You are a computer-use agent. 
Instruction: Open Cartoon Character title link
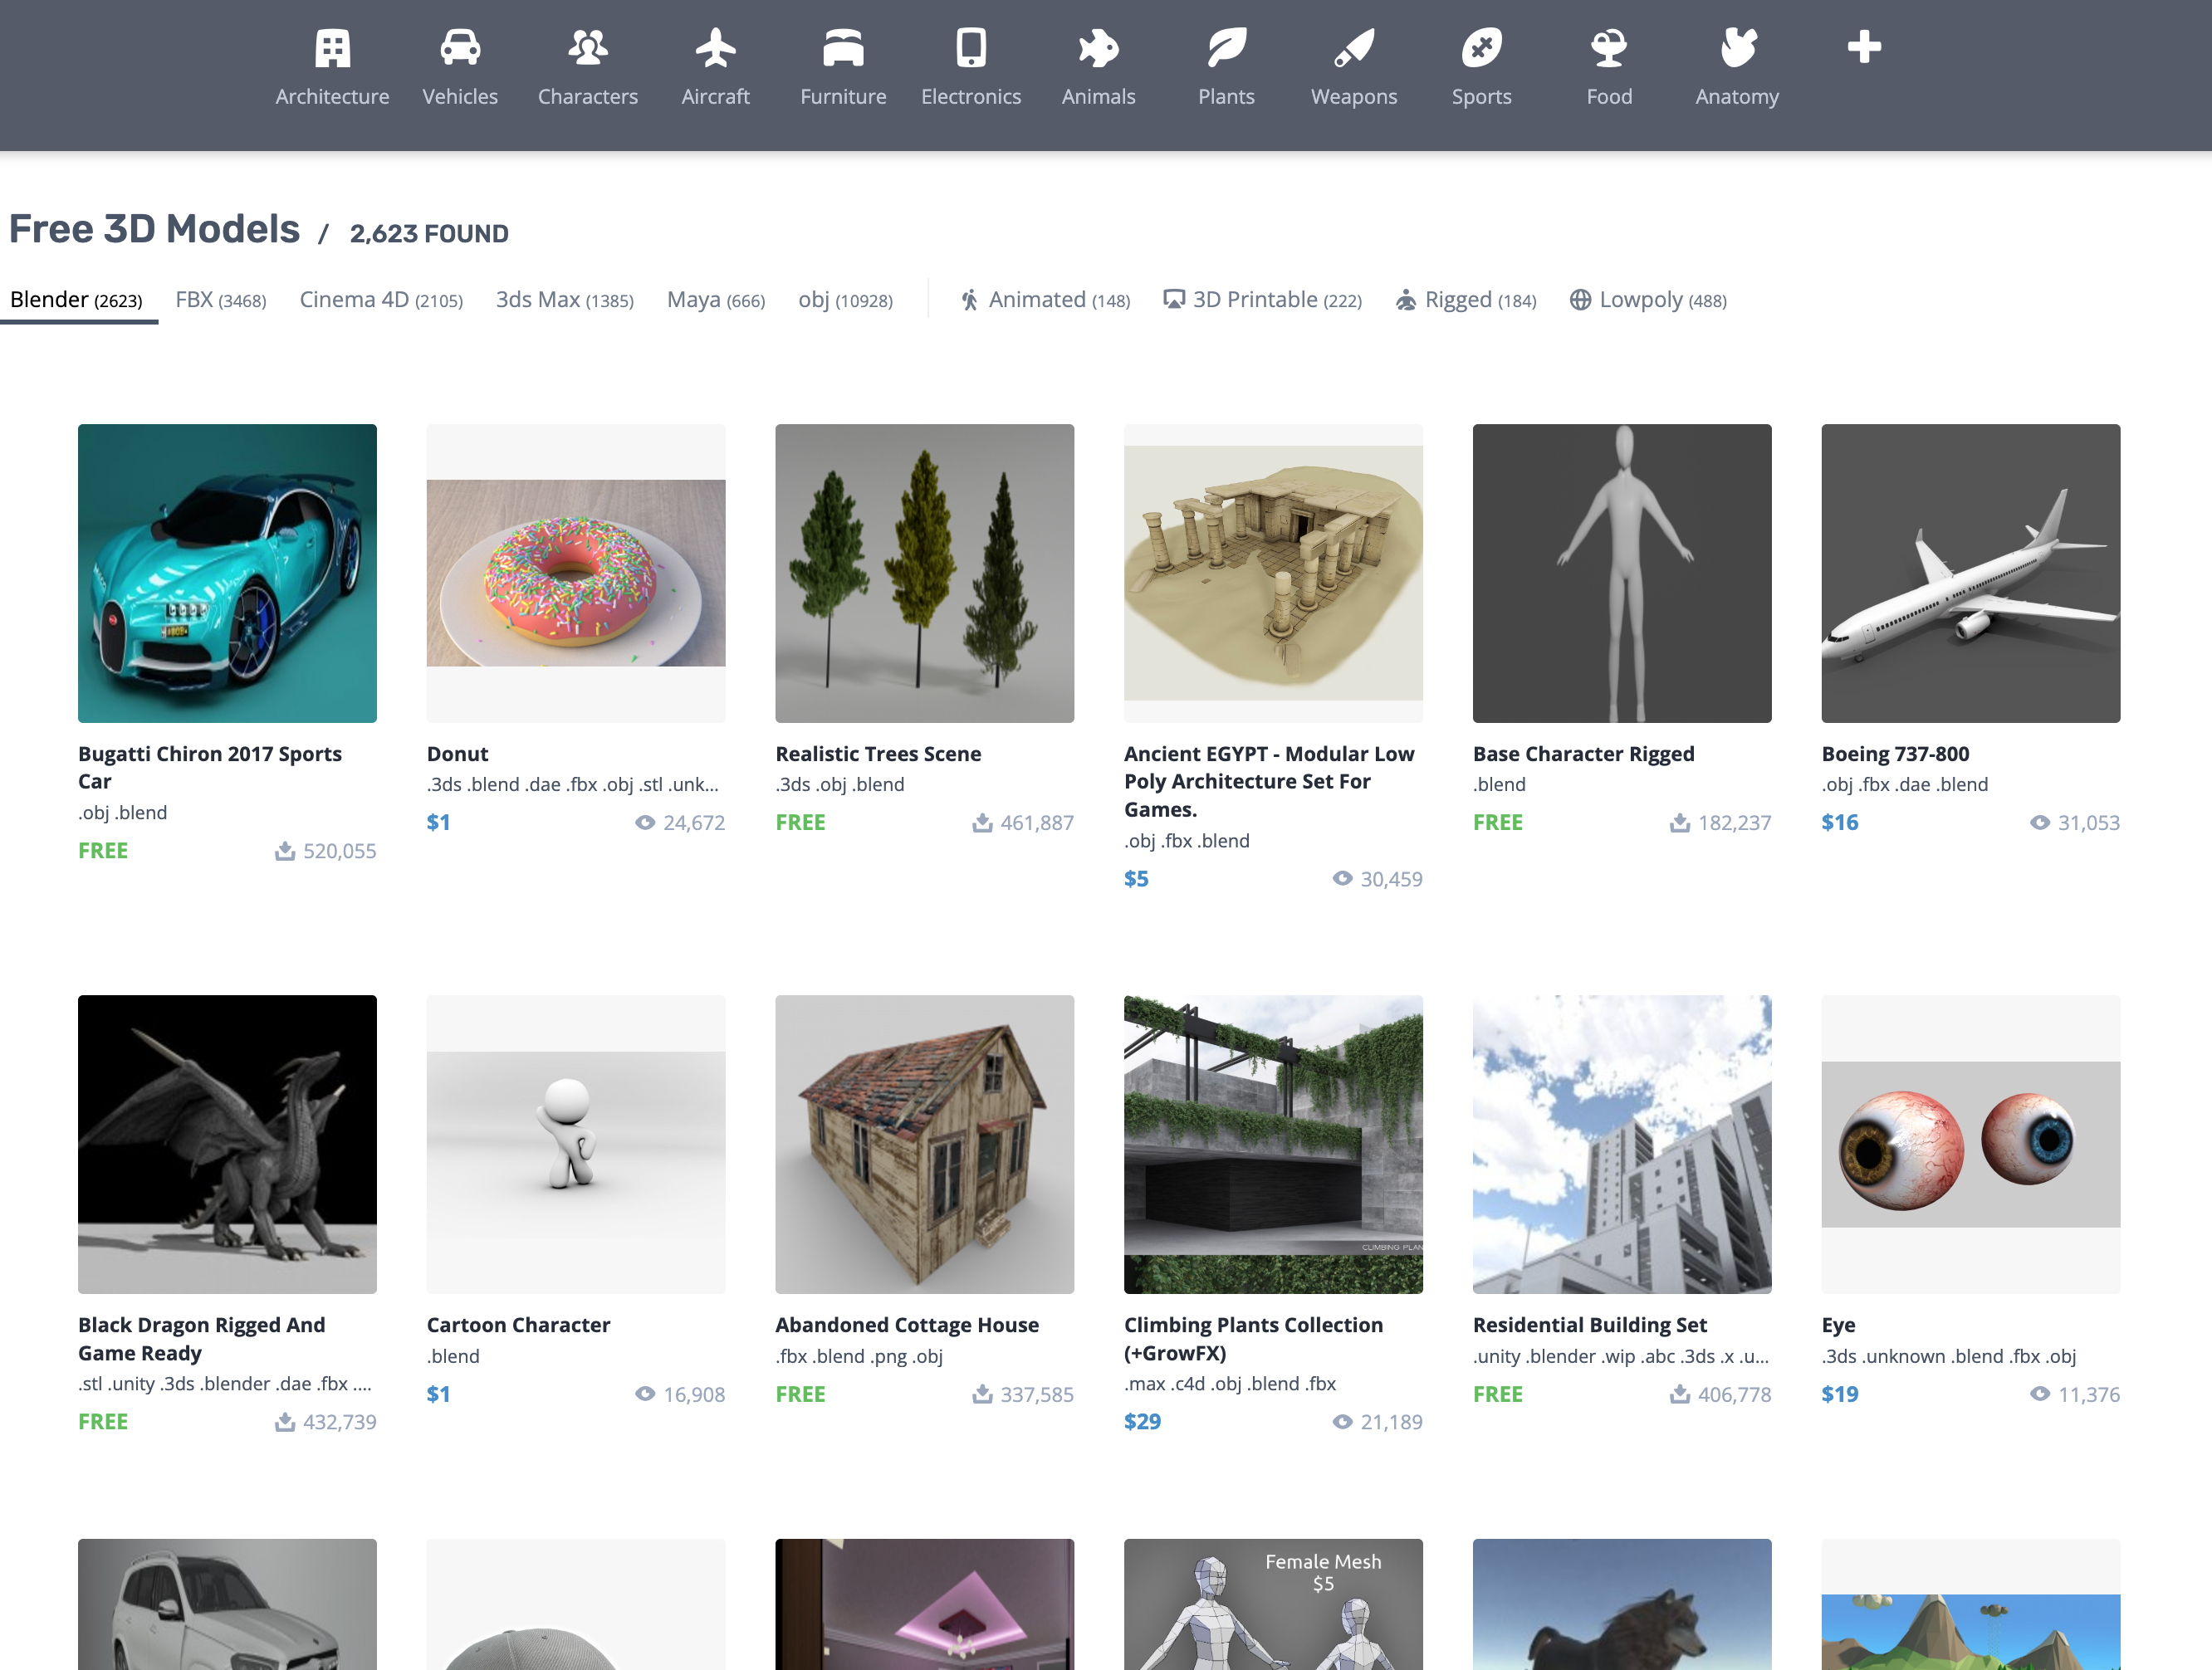point(518,1324)
